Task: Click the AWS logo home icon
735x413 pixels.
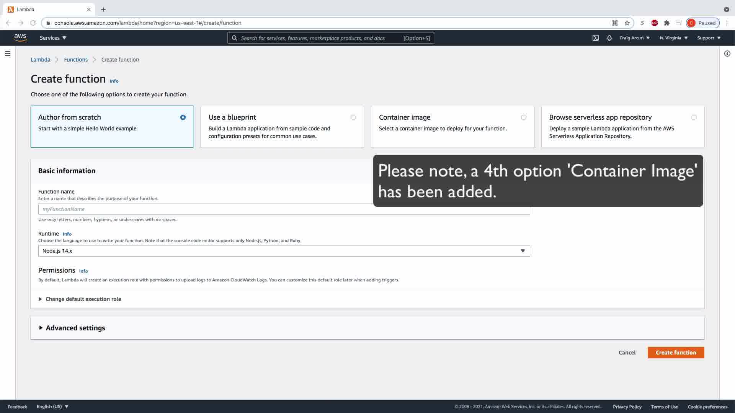Action: (20, 37)
